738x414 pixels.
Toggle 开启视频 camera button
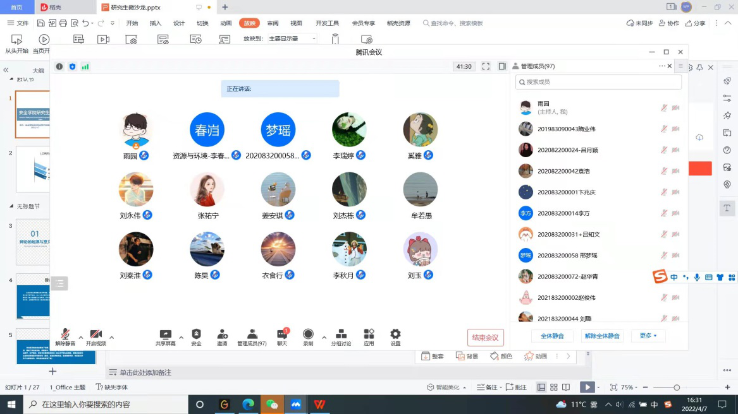[95, 337]
